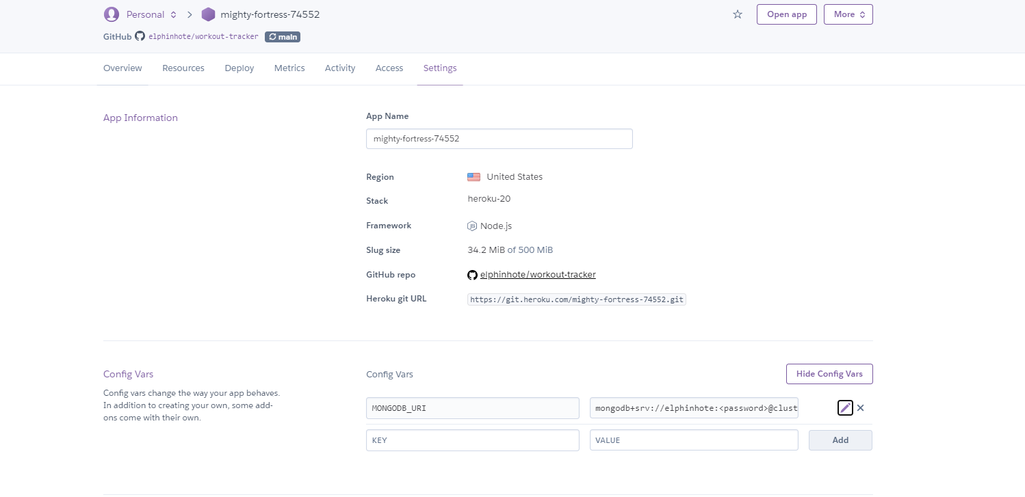The height and width of the screenshot is (497, 1025).
Task: Click the App Name input field
Action: coord(499,138)
